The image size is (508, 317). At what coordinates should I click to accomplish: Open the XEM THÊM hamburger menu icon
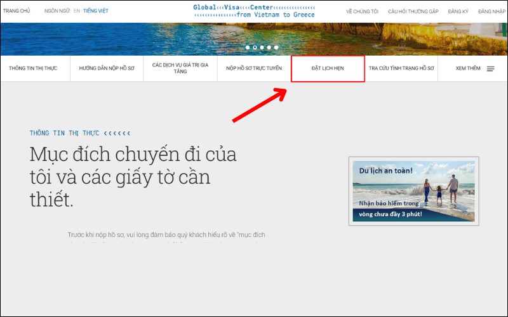tap(490, 68)
